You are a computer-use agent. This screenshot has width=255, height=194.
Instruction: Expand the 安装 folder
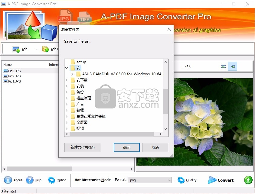tap(67, 86)
